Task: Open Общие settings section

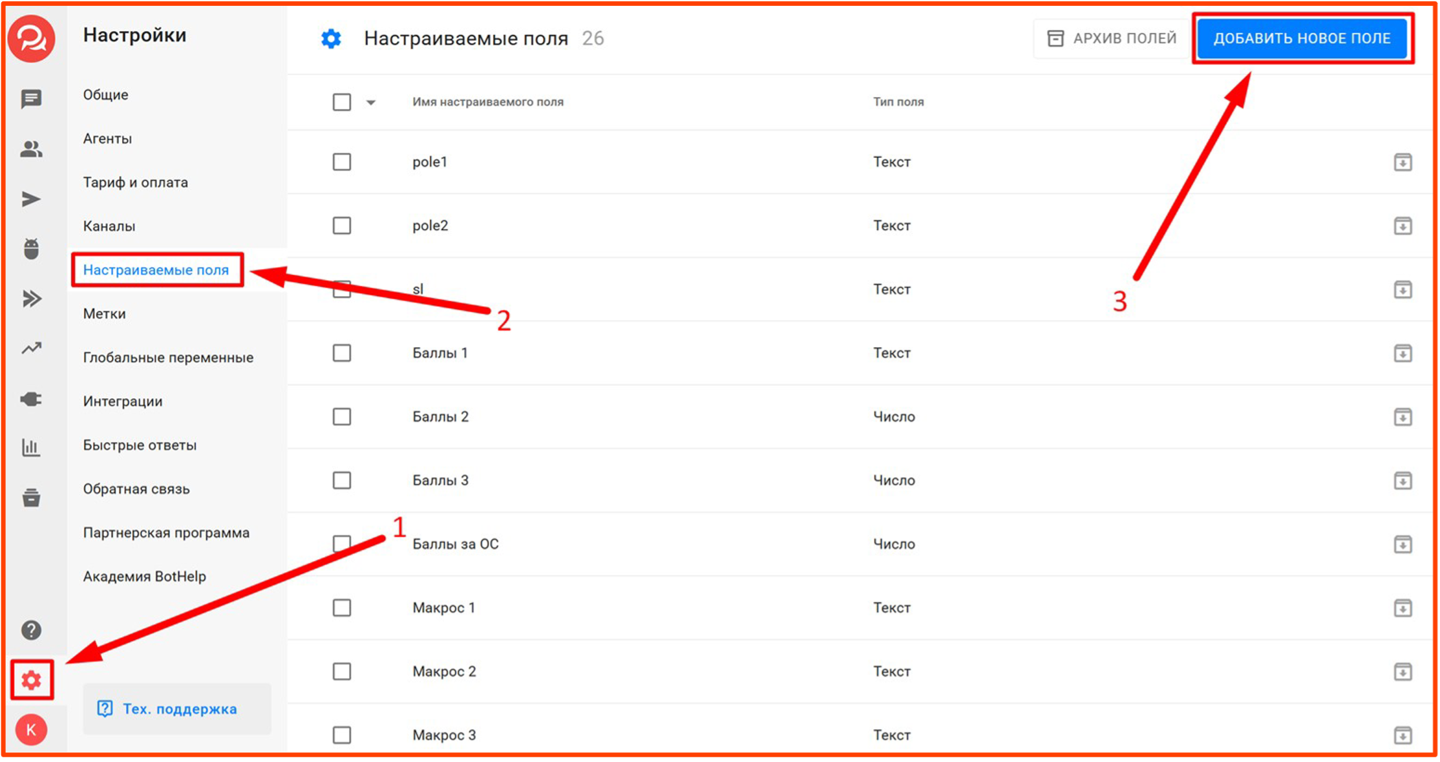Action: 106,95
